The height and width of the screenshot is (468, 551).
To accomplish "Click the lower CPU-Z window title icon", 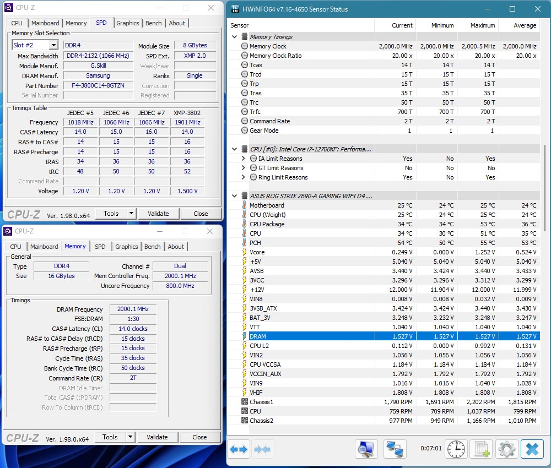I will tap(7, 231).
